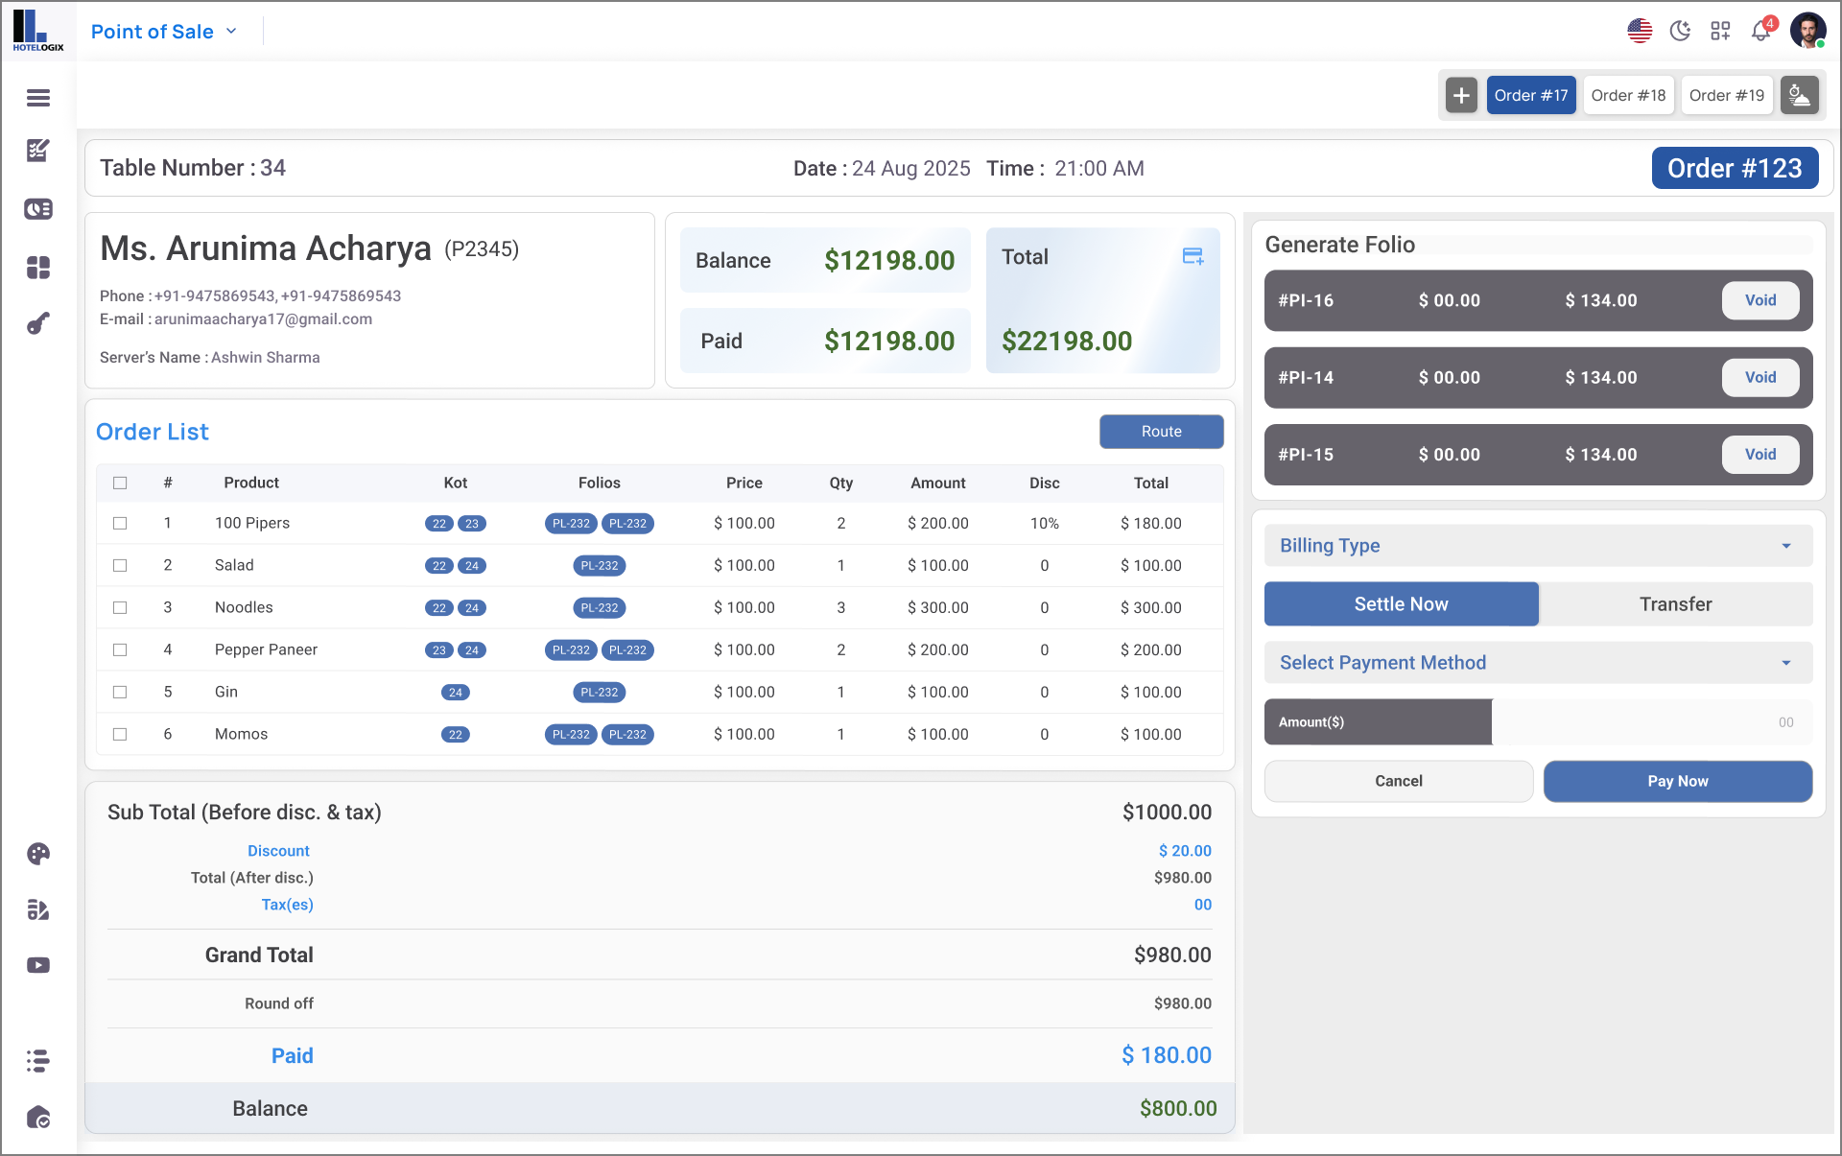Click the Tax(es) link in summary
The width and height of the screenshot is (1842, 1156).
(x=287, y=905)
